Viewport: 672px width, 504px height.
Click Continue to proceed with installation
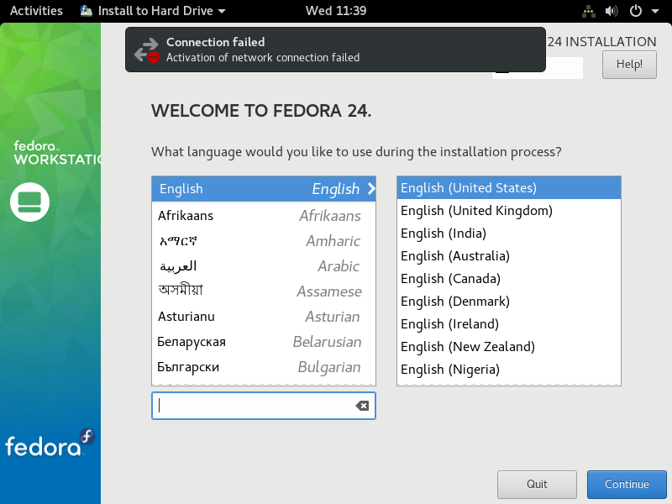point(627,485)
